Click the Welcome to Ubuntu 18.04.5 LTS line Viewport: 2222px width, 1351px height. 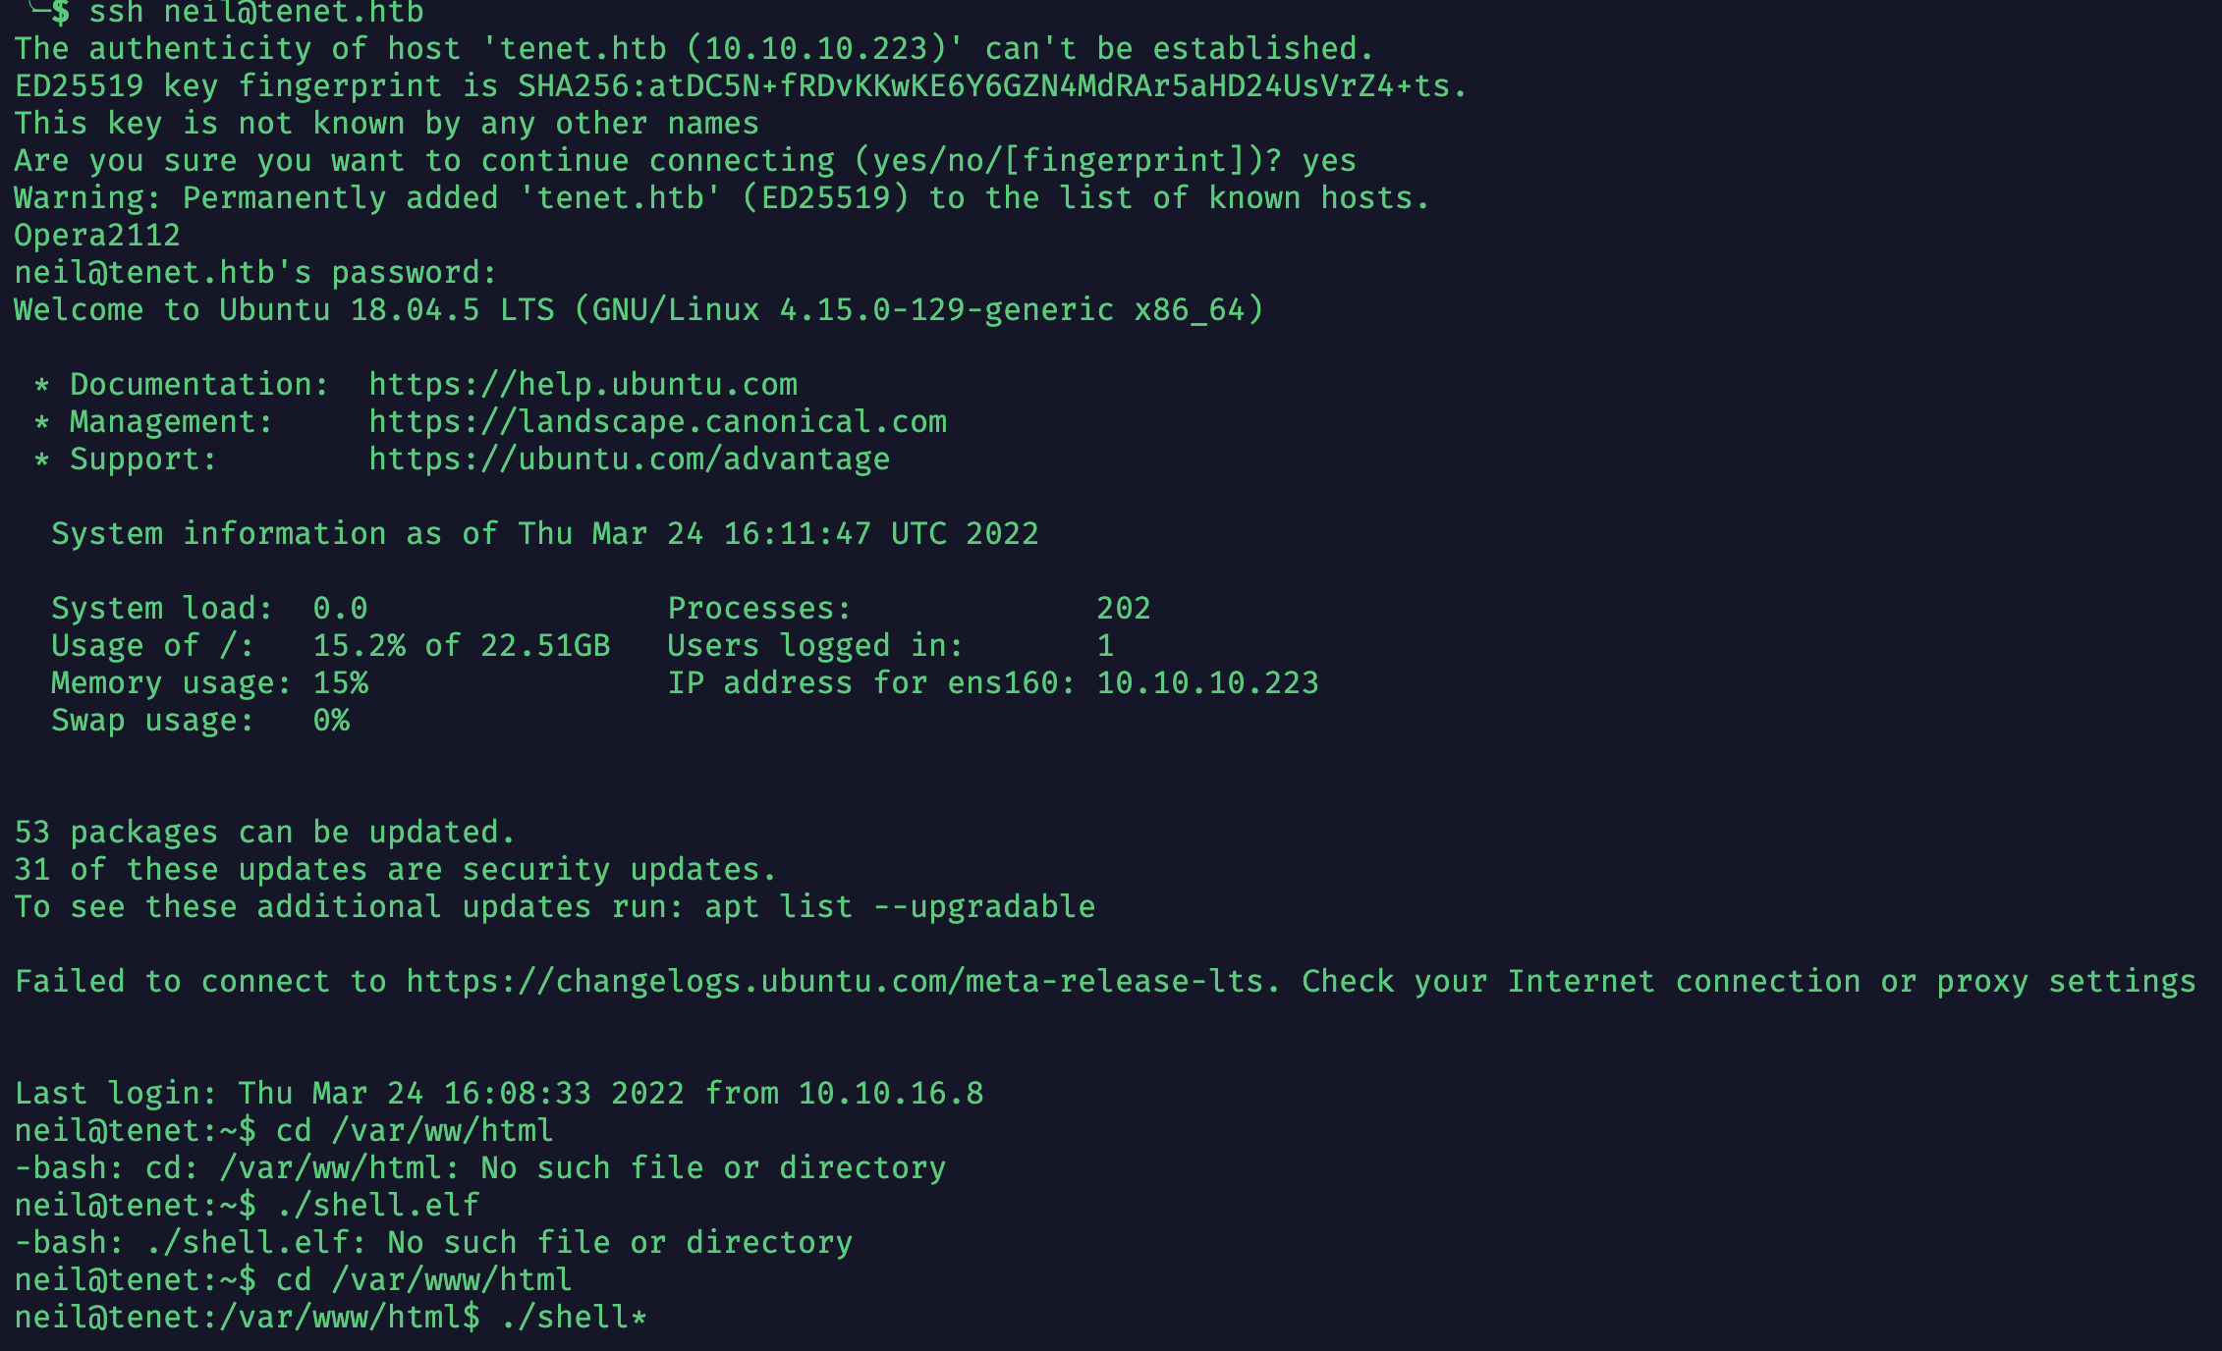(x=639, y=310)
